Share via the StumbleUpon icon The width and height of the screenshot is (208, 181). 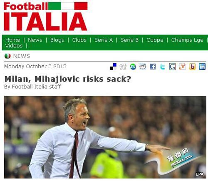[x=133, y=67]
